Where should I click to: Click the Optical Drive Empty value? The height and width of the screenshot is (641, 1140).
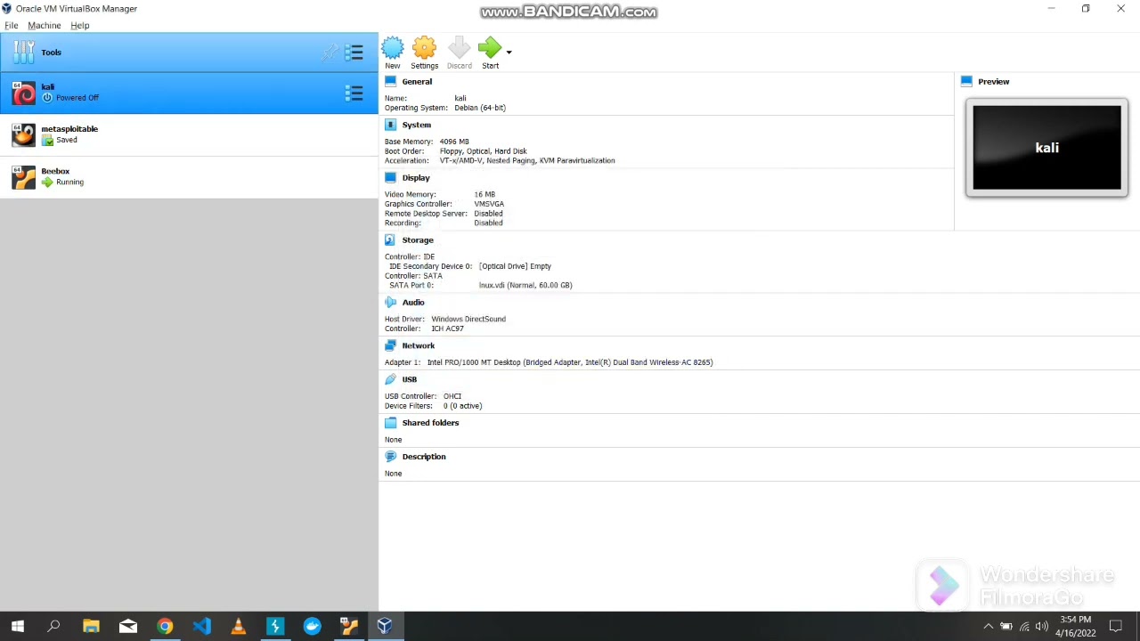(515, 266)
